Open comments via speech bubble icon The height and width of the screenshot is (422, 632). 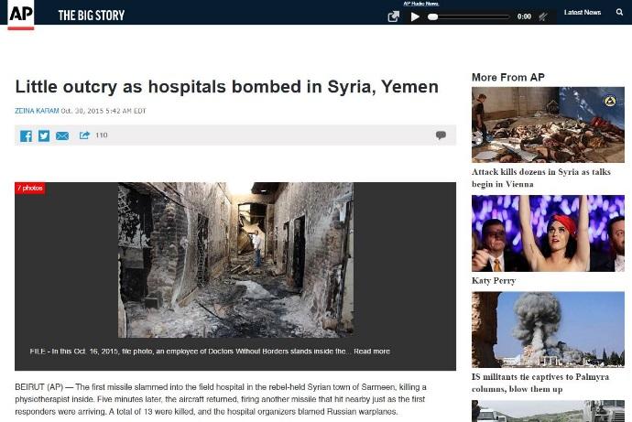(x=441, y=135)
